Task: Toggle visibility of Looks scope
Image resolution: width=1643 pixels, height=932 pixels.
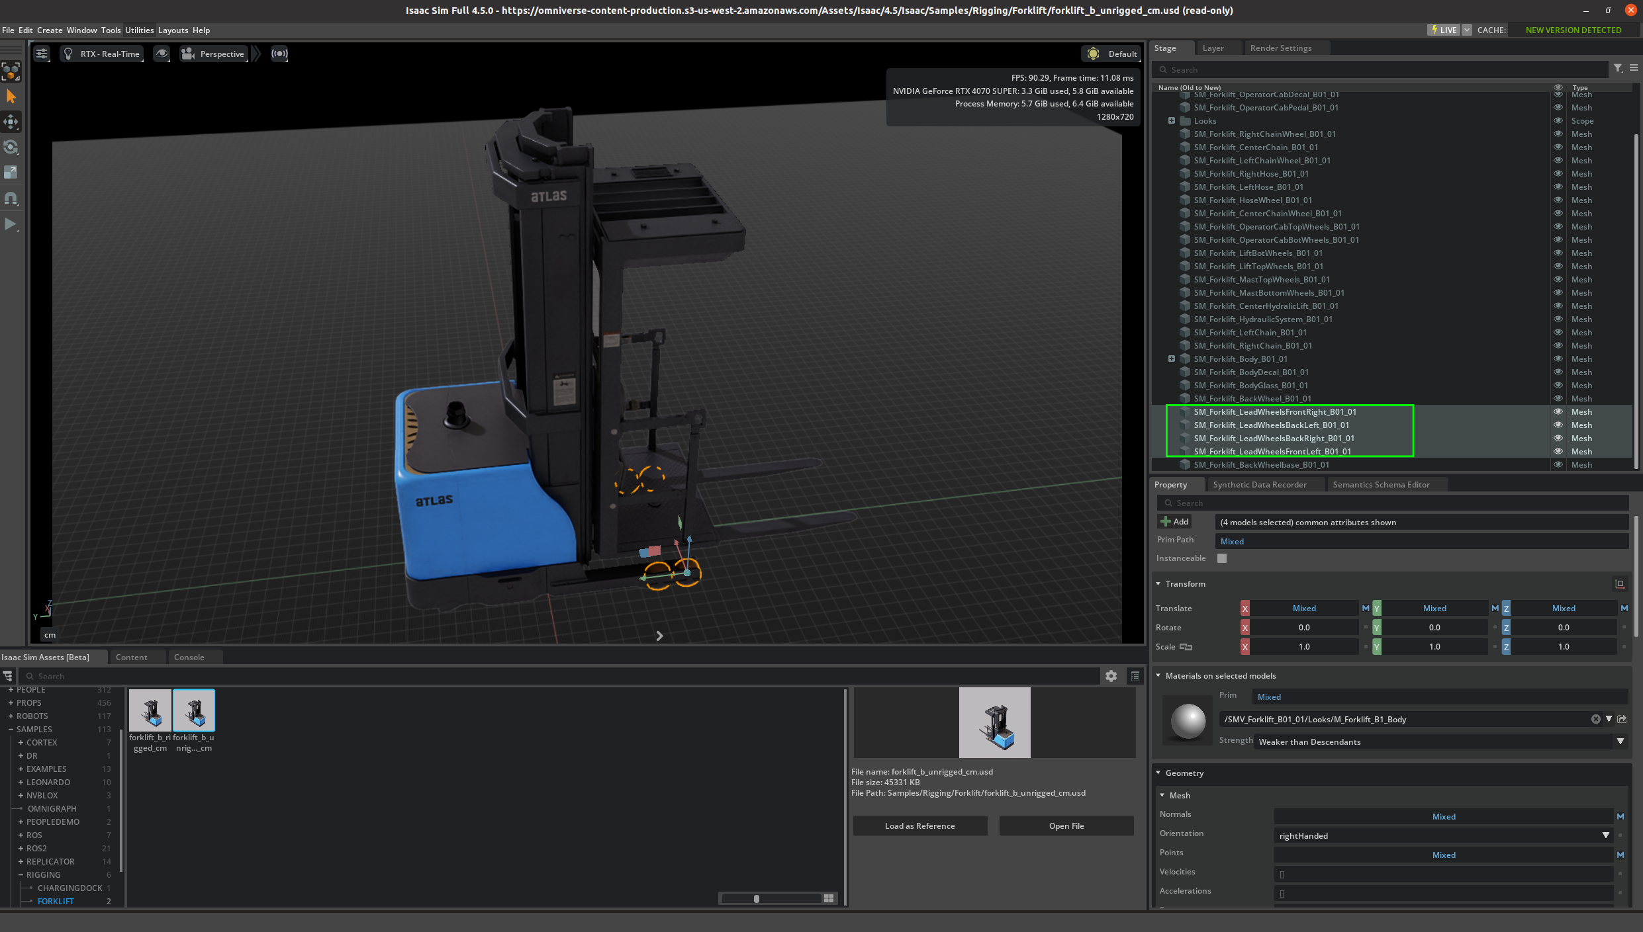Action: coord(1558,120)
